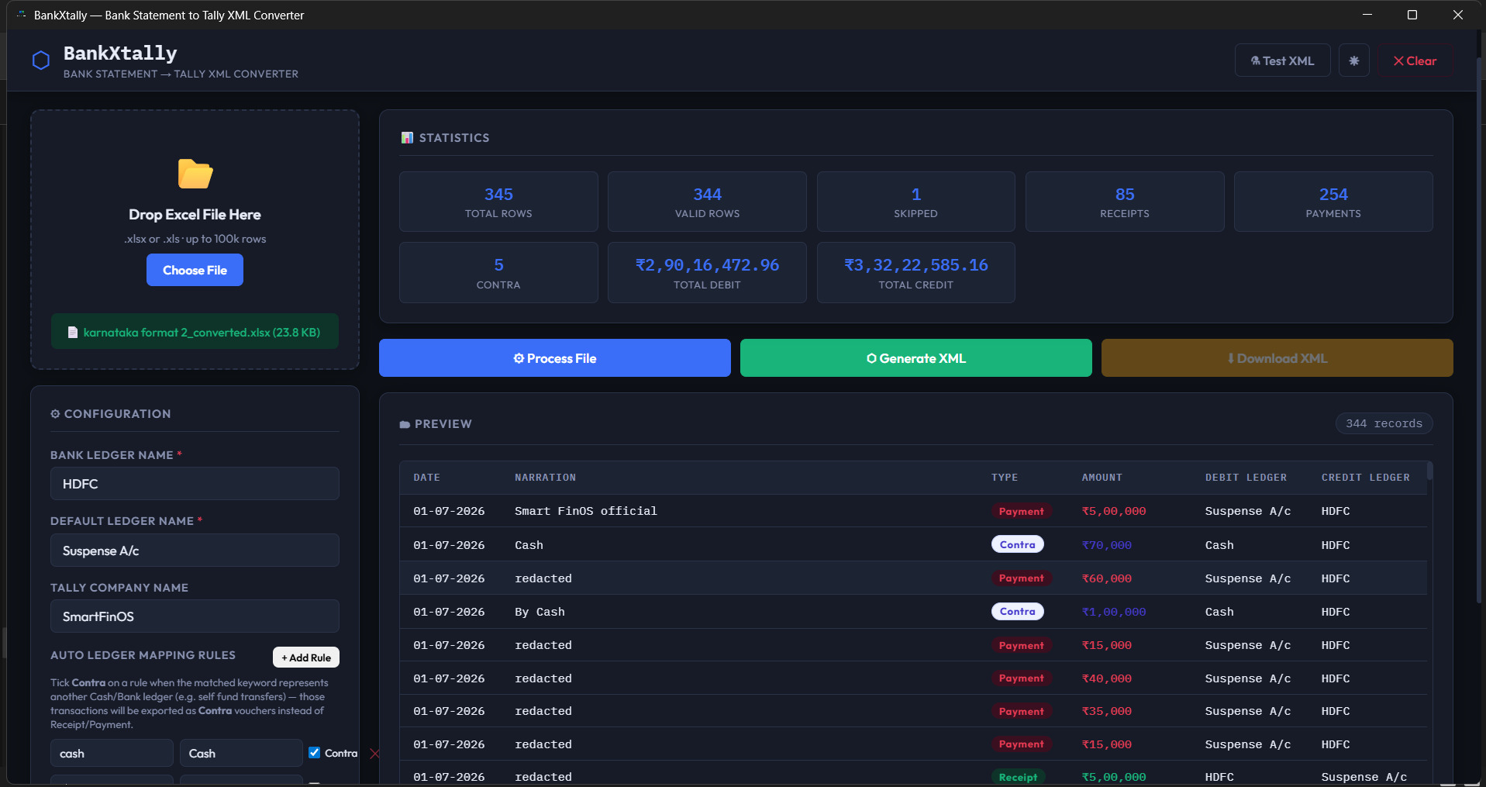Click the cash keyword rule input
This screenshot has width=1486, height=787.
coord(112,754)
